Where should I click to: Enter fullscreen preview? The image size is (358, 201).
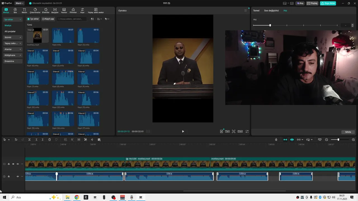(247, 131)
